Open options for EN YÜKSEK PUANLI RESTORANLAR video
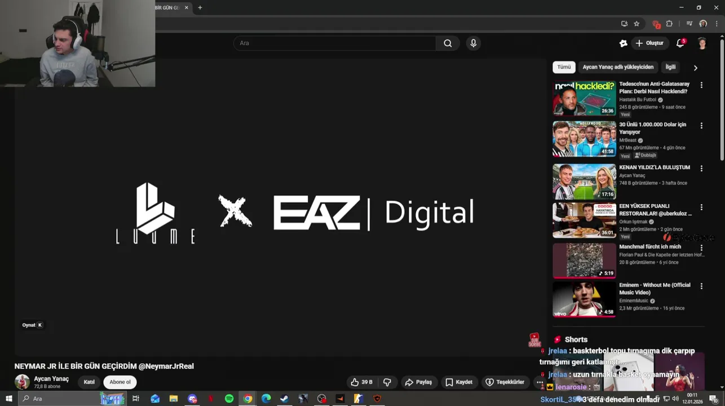The image size is (725, 406). pos(701,208)
